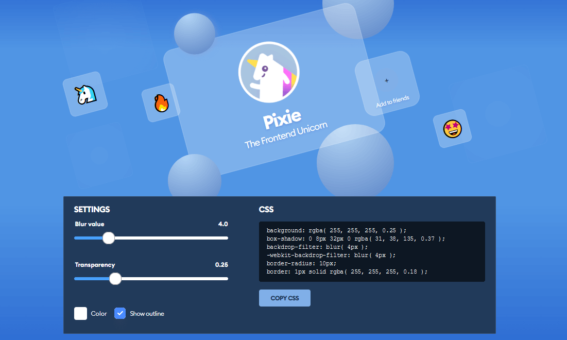Click the SETTINGS panel heading
567x340 pixels.
click(92, 209)
